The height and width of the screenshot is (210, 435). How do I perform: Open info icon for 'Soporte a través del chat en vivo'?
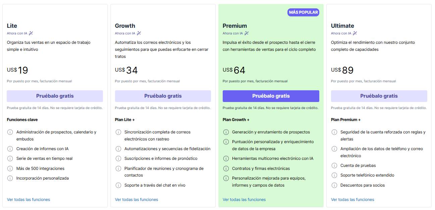pos(118,185)
